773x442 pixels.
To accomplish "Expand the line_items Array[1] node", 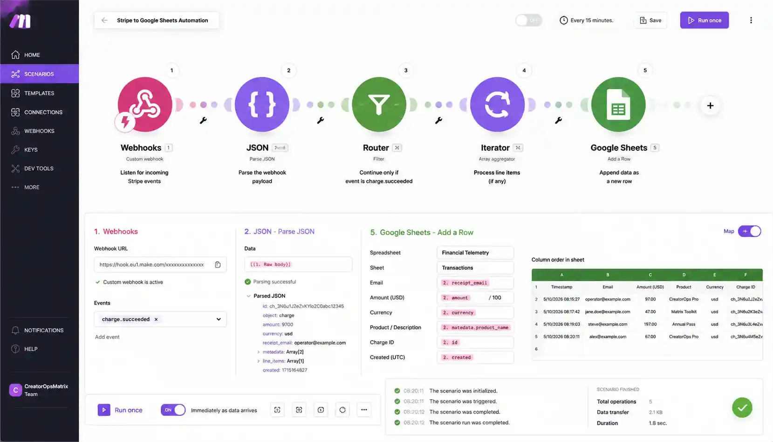I will tap(259, 361).
